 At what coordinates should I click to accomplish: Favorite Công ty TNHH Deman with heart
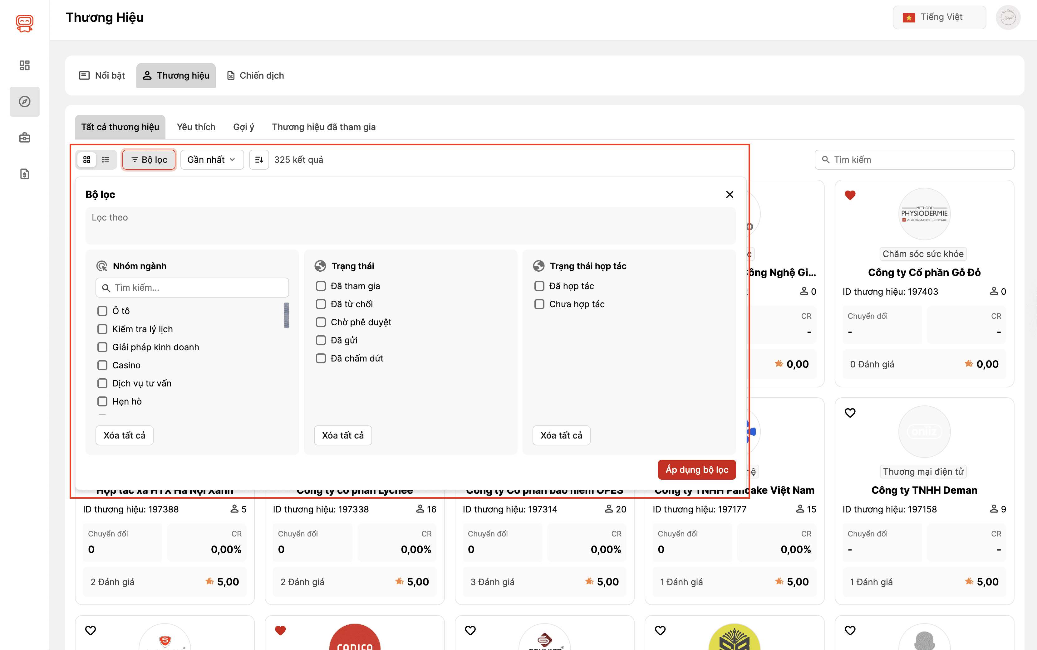tap(850, 413)
